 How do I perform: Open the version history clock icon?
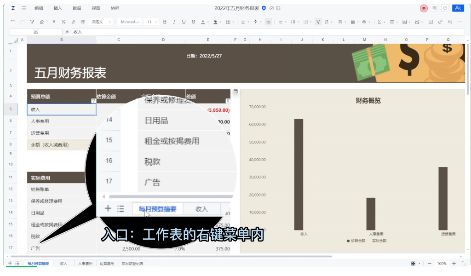click(x=445, y=8)
